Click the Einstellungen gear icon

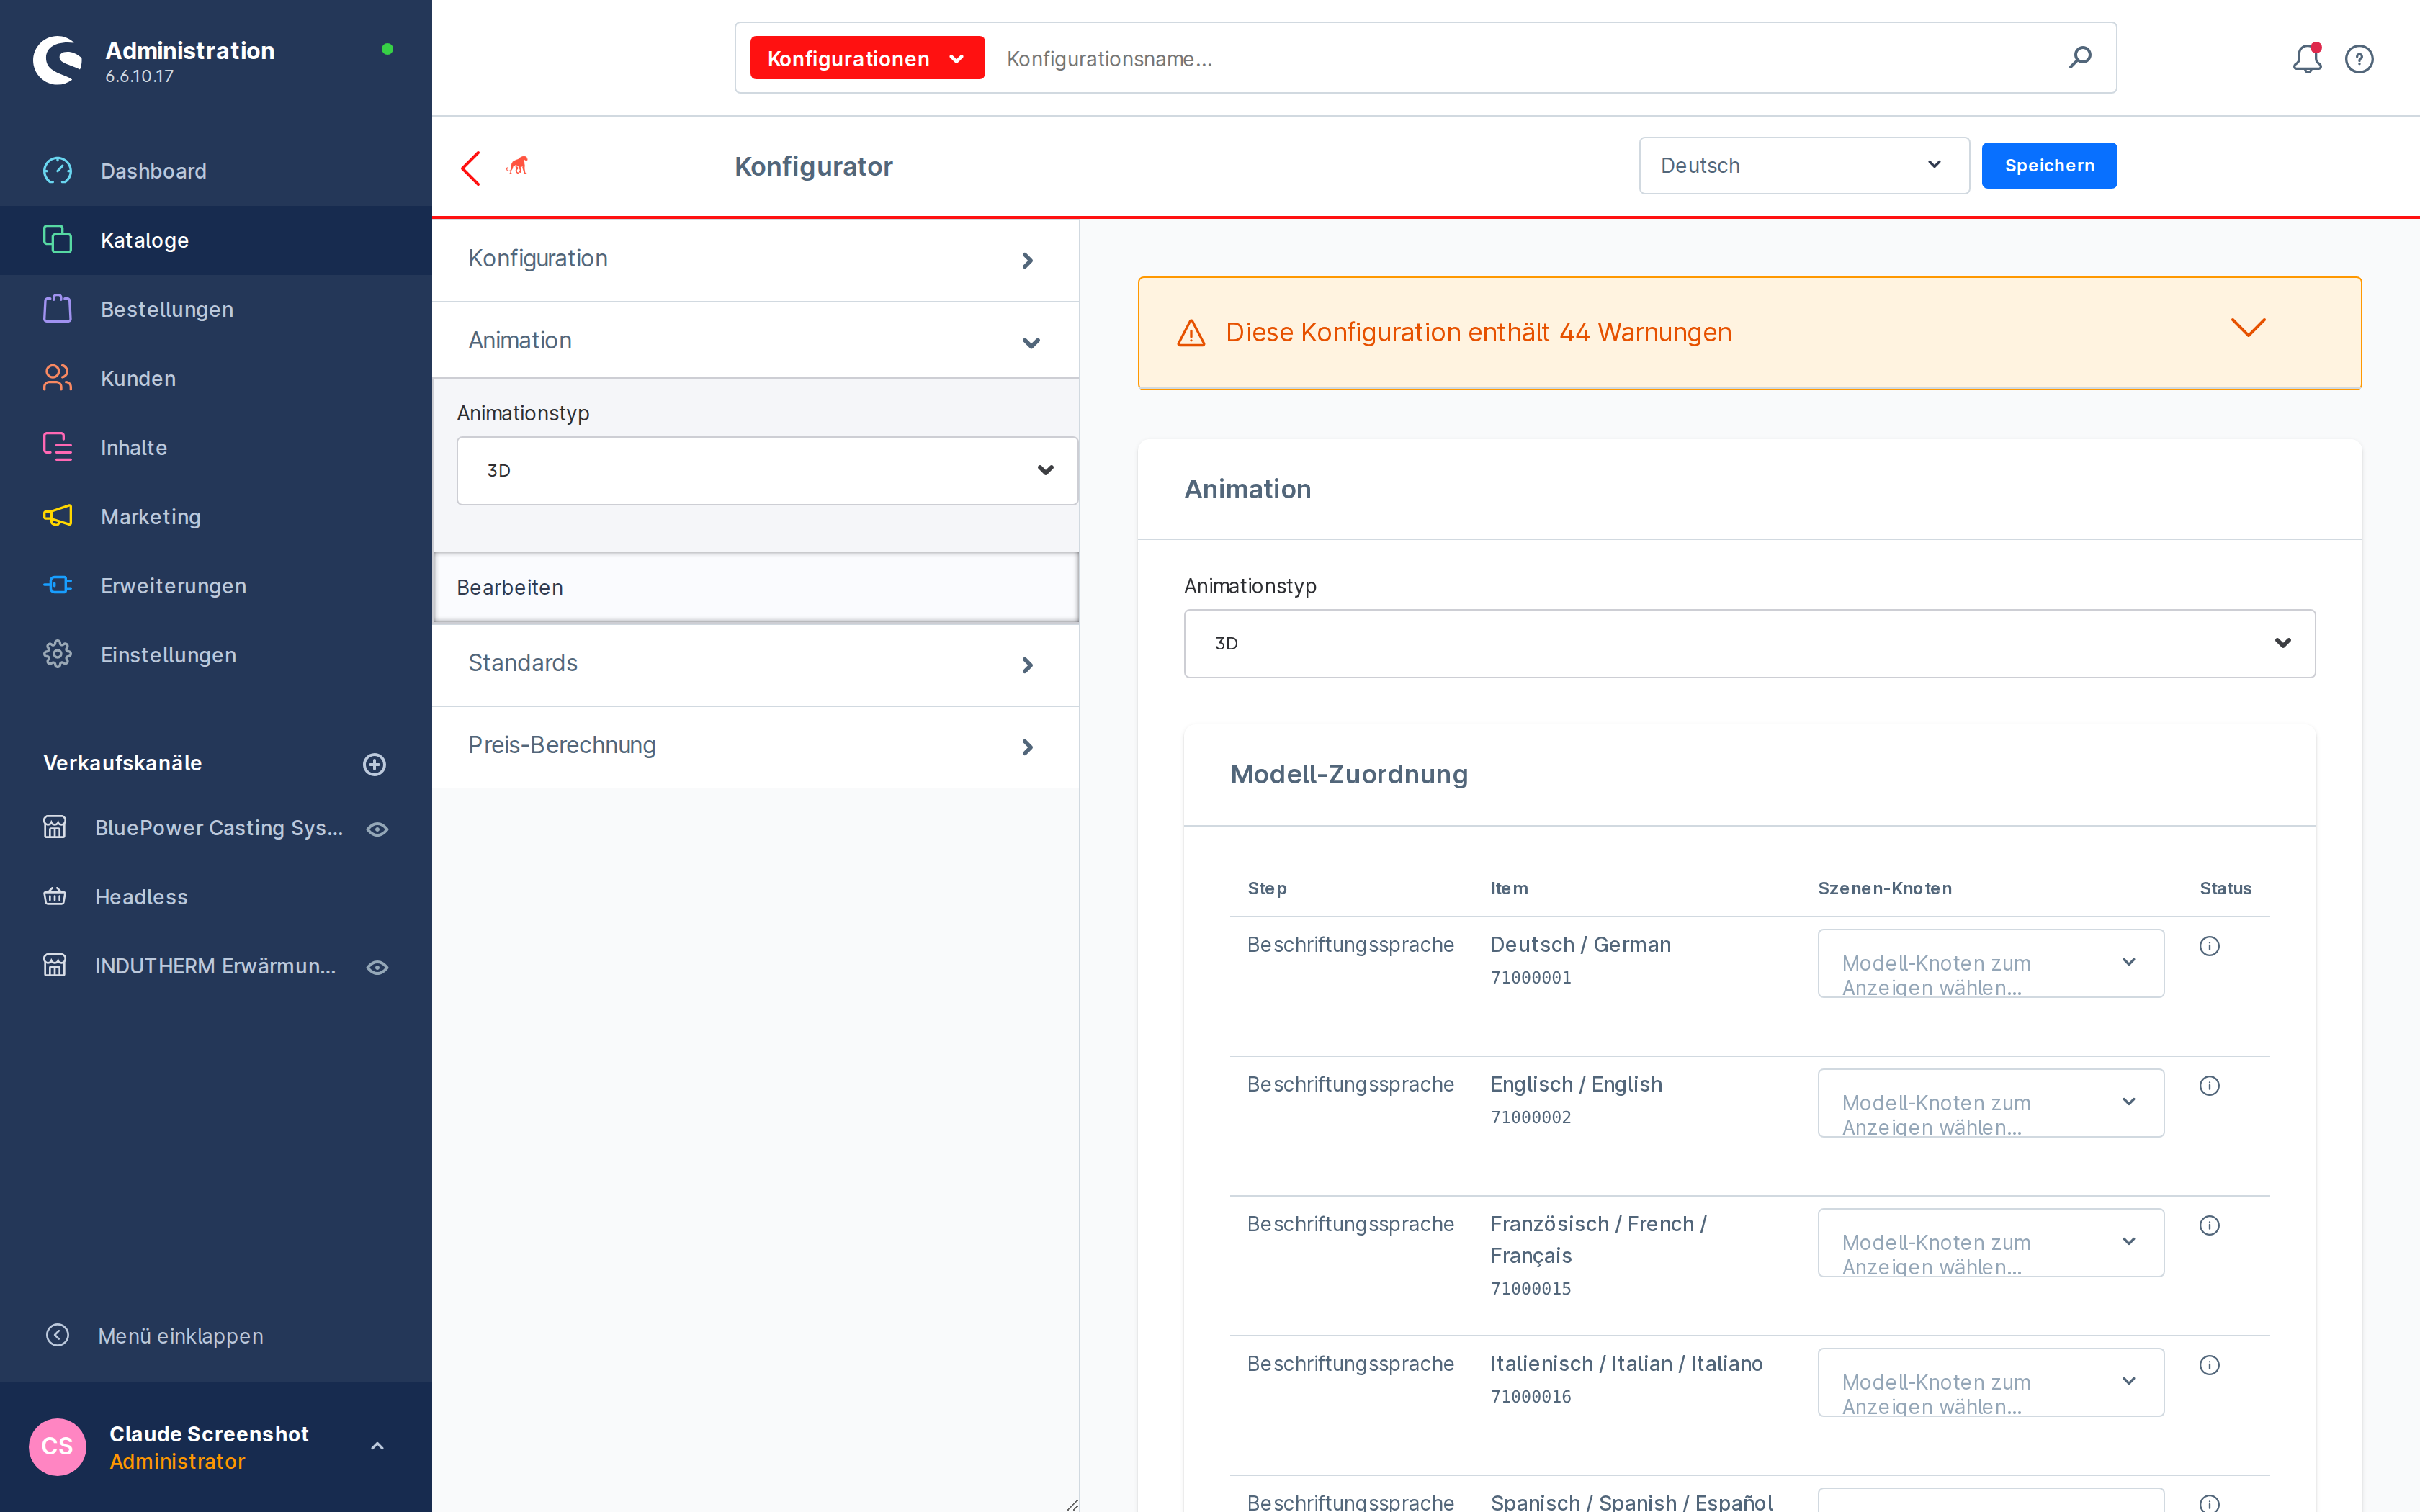click(x=57, y=654)
